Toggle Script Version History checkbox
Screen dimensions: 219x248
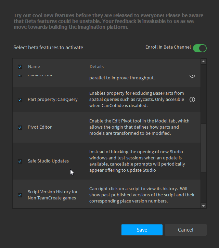[x=20, y=195]
